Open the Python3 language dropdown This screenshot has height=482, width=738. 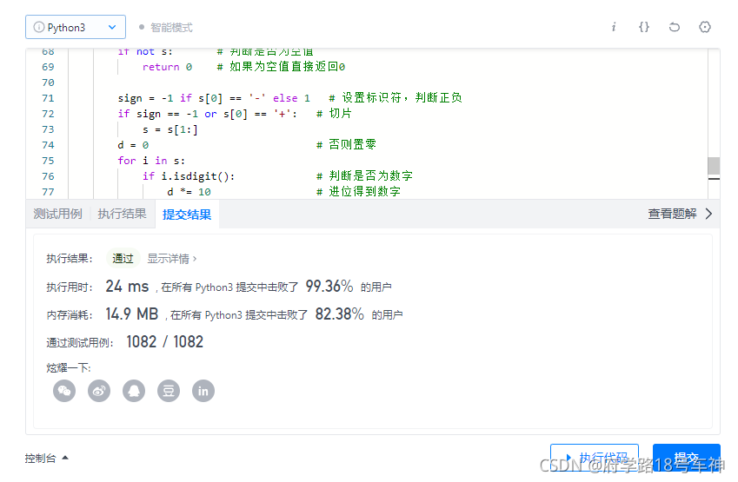[76, 27]
